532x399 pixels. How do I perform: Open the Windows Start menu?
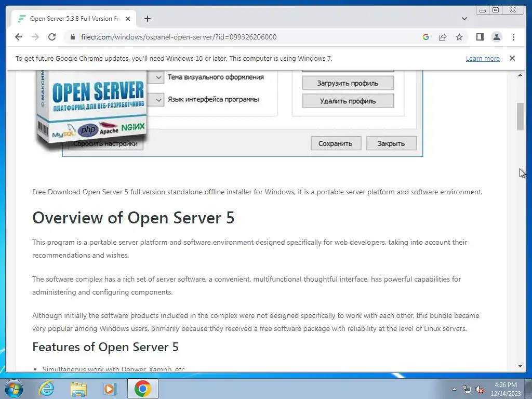coord(14,389)
